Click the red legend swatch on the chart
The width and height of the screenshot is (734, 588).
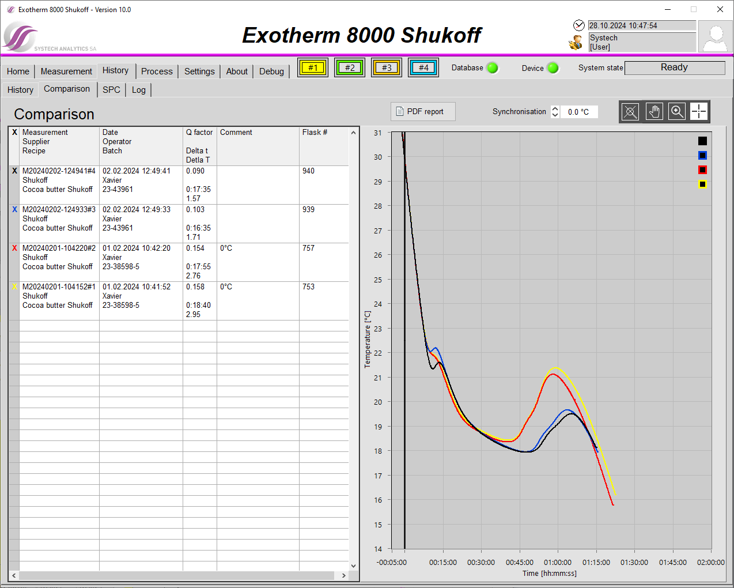(702, 170)
